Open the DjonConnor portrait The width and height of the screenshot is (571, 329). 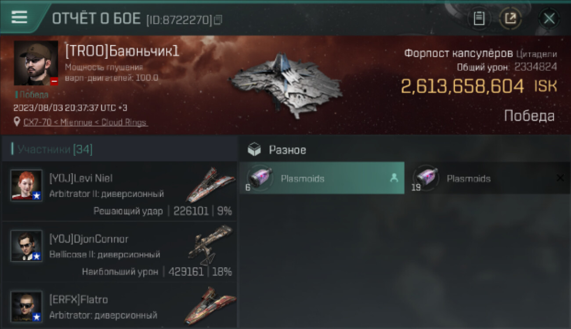pos(26,246)
